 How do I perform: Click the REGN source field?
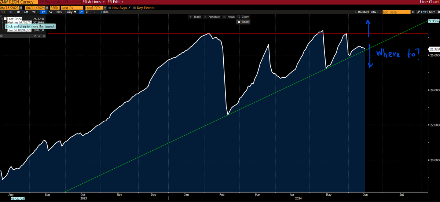click(x=54, y=8)
